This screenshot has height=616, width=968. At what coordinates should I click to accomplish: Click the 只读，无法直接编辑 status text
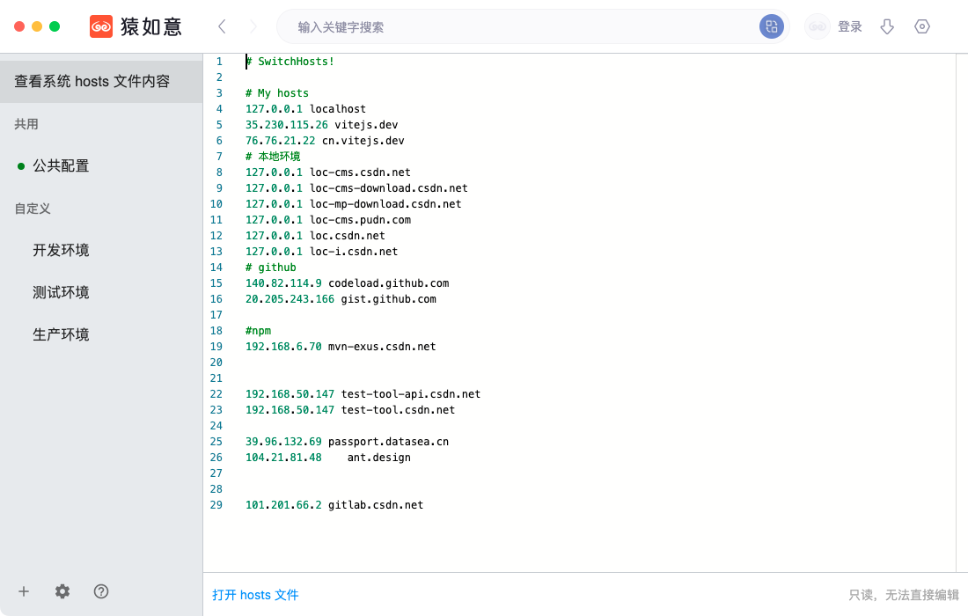(904, 594)
